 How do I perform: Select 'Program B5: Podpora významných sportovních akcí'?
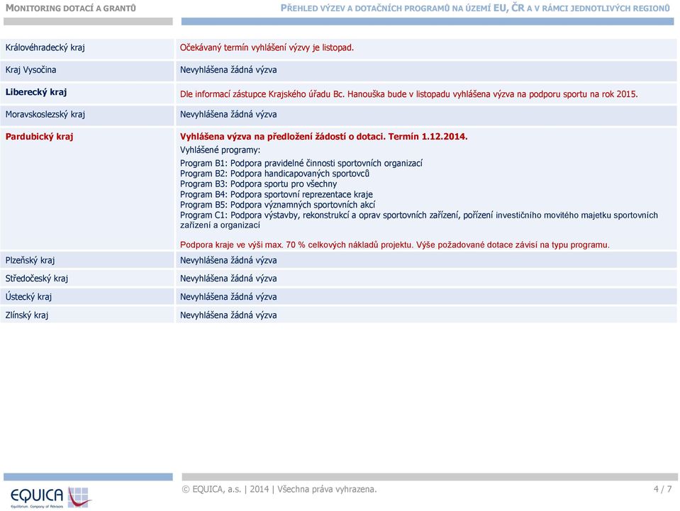(x=277, y=205)
